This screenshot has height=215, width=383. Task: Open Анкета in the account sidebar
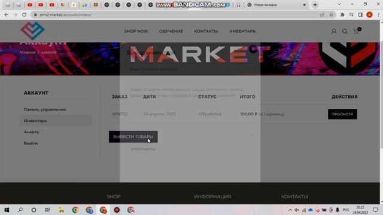(31, 132)
